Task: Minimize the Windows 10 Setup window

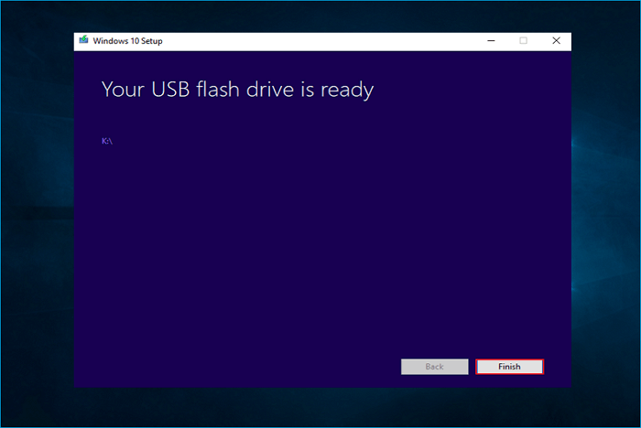Action: click(491, 40)
